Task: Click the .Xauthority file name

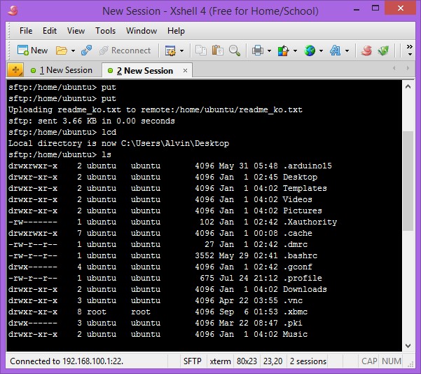Action: point(310,222)
